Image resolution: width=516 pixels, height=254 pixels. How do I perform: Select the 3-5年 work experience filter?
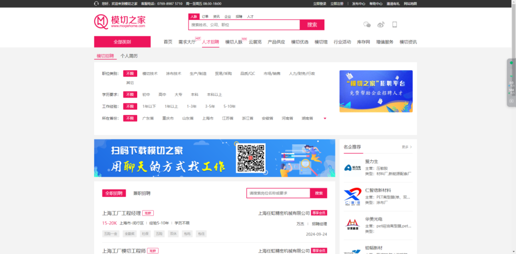click(x=210, y=106)
